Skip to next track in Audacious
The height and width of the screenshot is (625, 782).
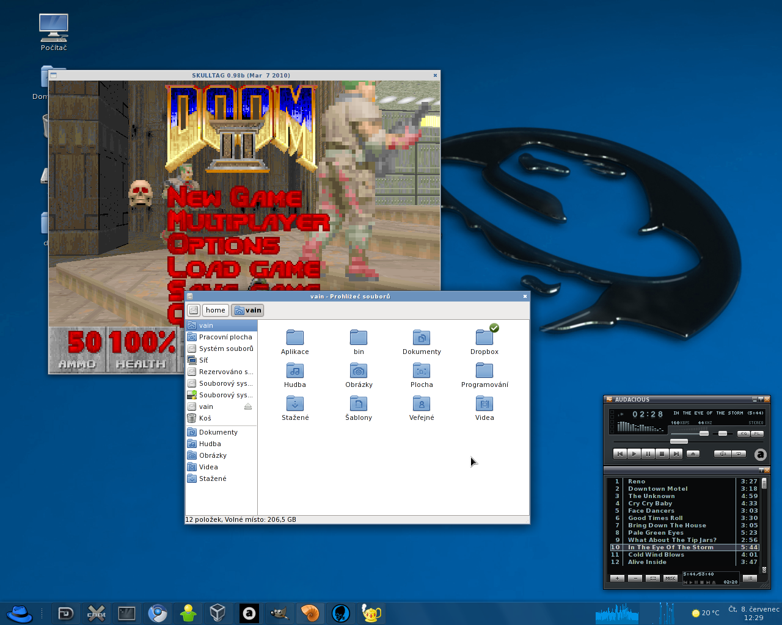click(676, 453)
